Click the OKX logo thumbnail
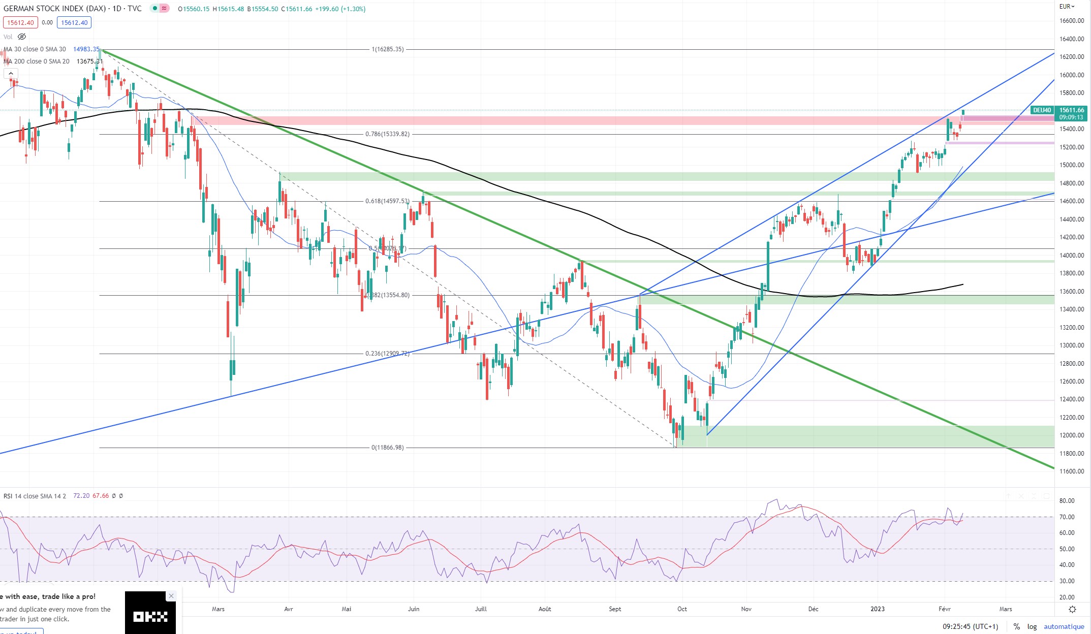 point(150,616)
